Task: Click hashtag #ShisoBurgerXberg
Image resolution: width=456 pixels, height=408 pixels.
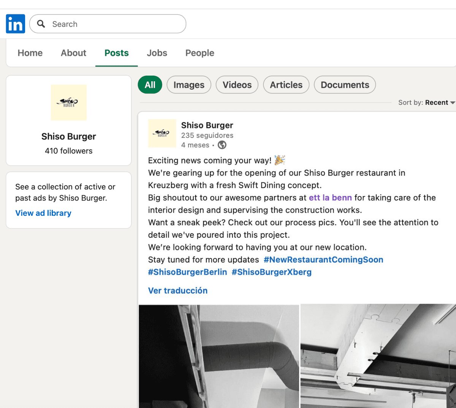Action: pyautogui.click(x=272, y=272)
